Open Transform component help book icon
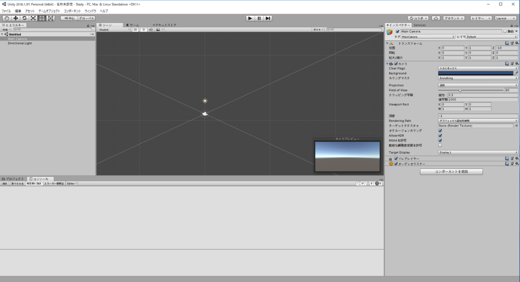The width and height of the screenshot is (520, 282). [x=507, y=43]
